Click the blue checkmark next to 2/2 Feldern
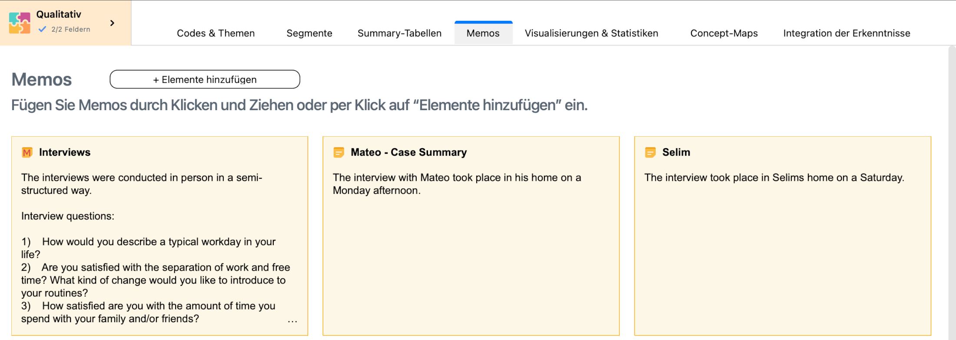 point(42,29)
